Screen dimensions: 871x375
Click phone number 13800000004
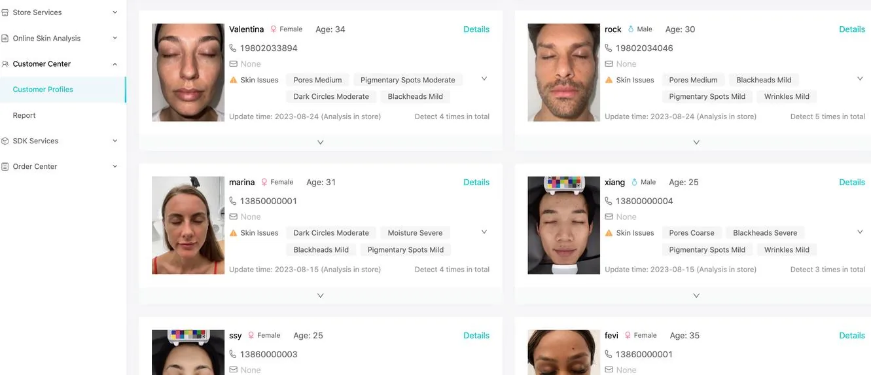coord(645,202)
